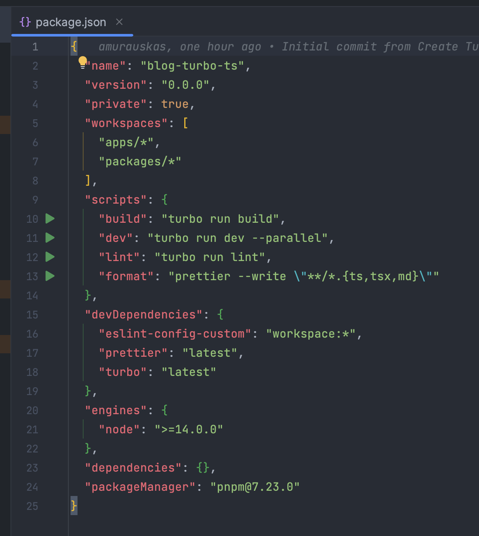Image resolution: width=479 pixels, height=536 pixels.
Task: Collapse the scripts object at its opening brace
Action: 165,200
